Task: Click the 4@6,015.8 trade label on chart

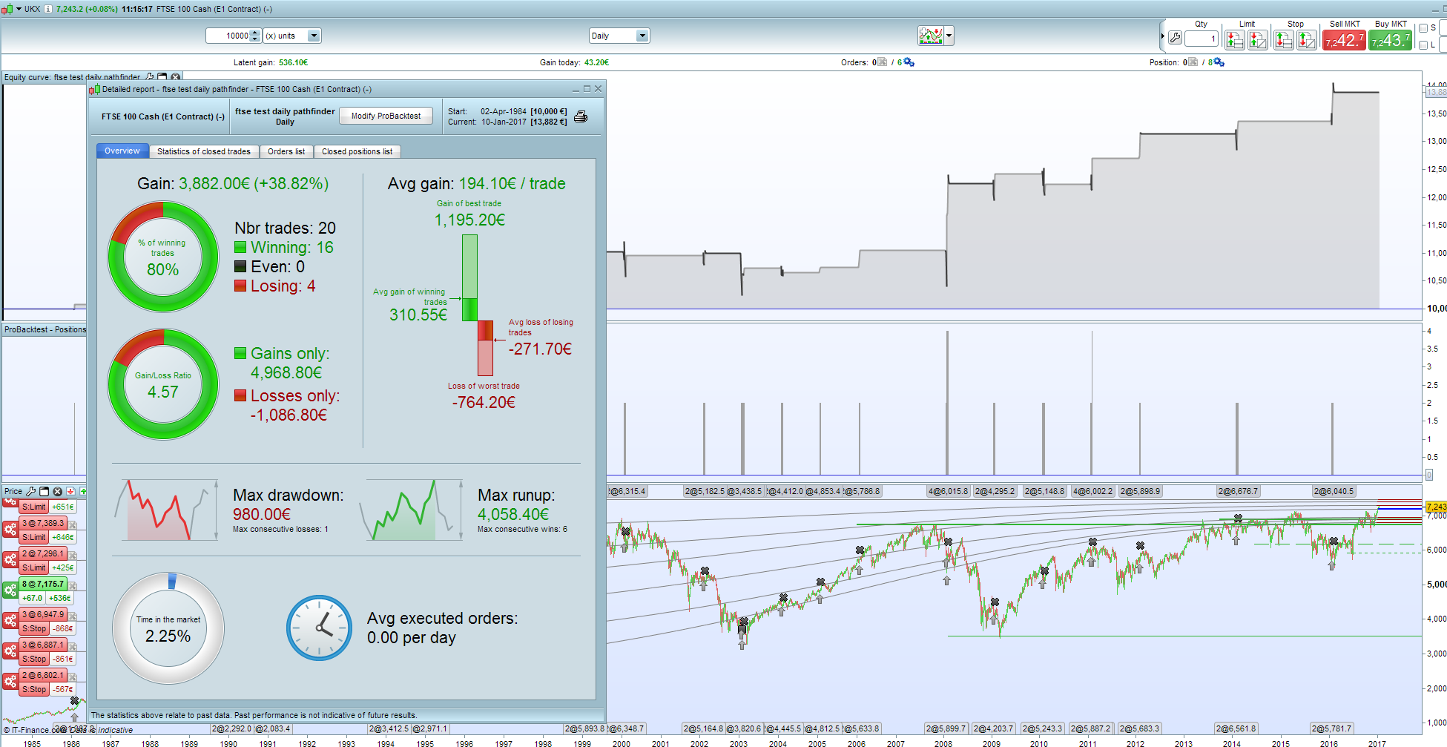Action: pos(948,491)
